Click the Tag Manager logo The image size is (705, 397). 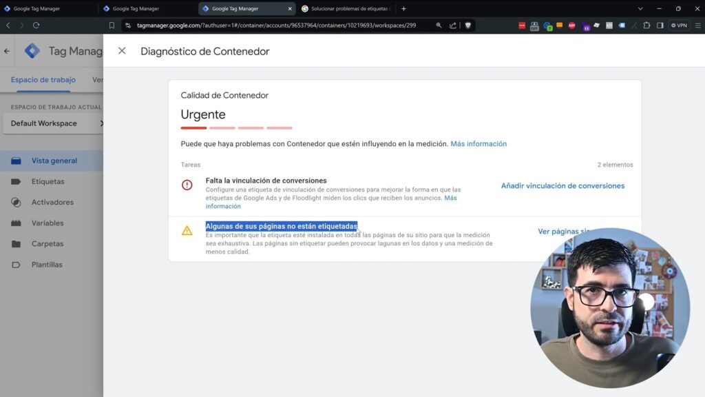[x=32, y=51]
